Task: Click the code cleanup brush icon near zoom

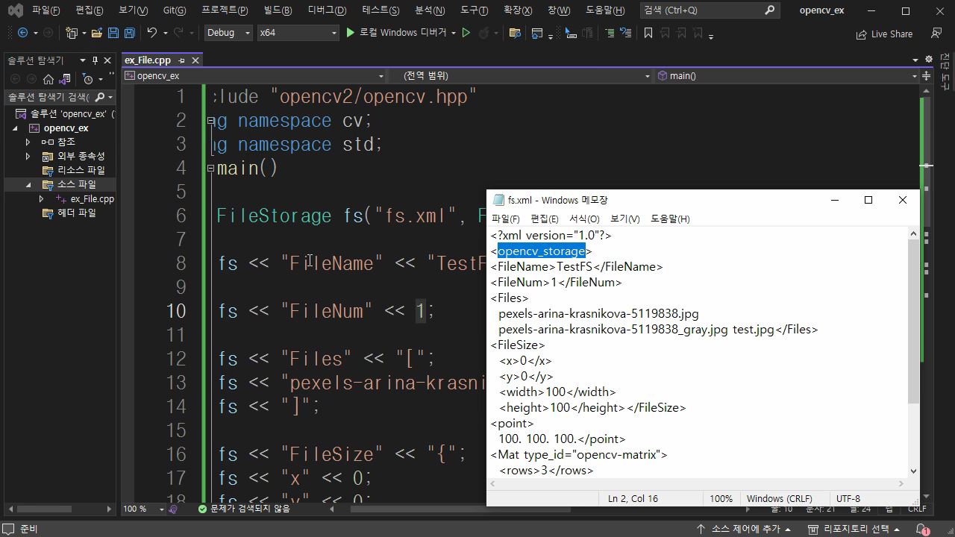Action: click(173, 509)
